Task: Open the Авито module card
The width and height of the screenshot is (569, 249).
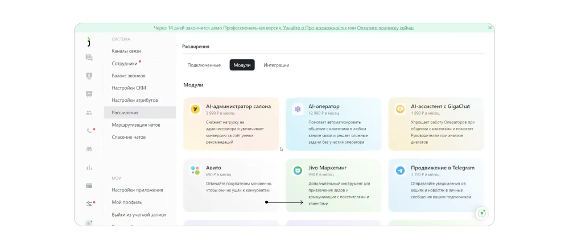Action: [x=231, y=185]
